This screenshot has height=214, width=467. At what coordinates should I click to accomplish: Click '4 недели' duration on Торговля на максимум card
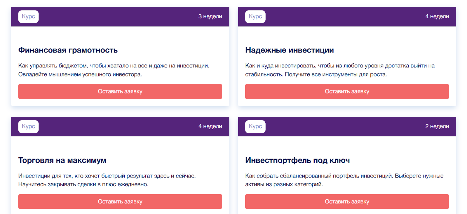pyautogui.click(x=210, y=126)
